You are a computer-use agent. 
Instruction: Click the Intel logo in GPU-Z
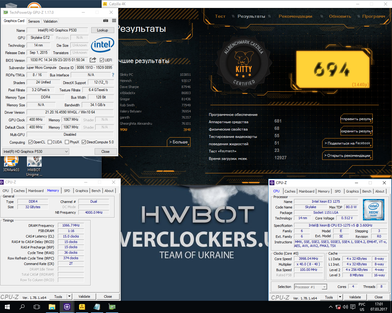(103, 45)
